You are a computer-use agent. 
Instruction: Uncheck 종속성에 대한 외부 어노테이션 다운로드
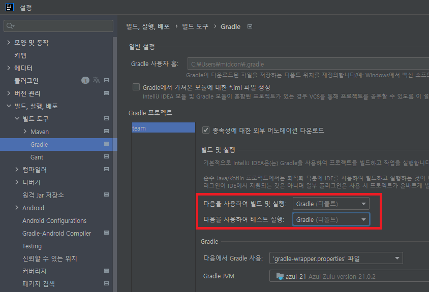tap(206, 130)
